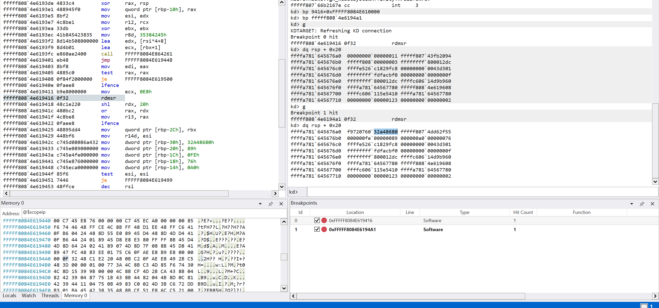Open Memory 0 window options dropdown

tap(260, 204)
